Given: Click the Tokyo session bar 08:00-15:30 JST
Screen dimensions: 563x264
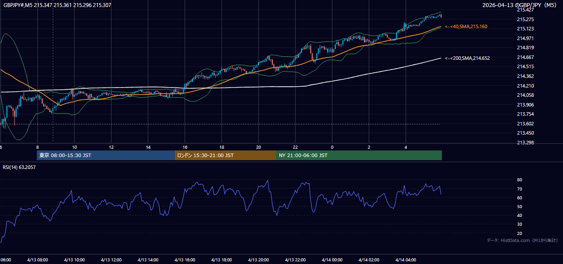Looking at the screenshot, I should click(x=106, y=155).
